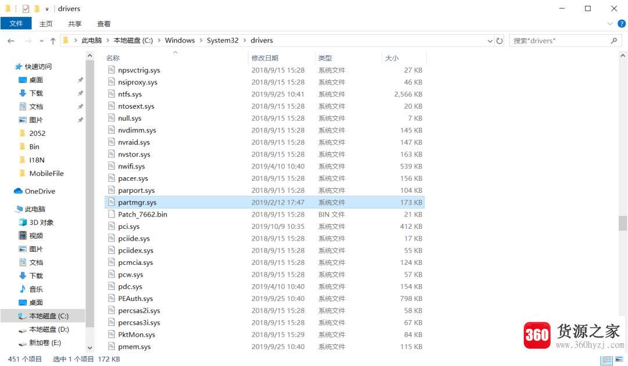Sort by 修改日期 column header
628x366 pixels.
[x=265, y=58]
